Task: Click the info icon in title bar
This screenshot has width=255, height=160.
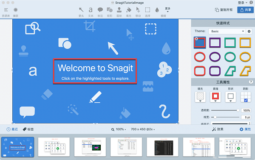Action: coord(251,3)
